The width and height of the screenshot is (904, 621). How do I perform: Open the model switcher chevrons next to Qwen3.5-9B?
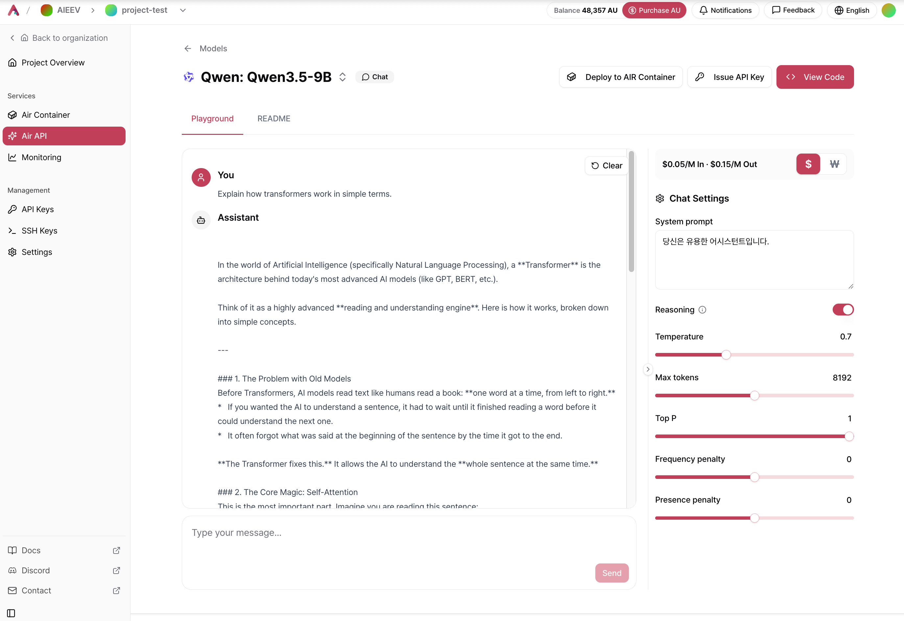point(342,77)
